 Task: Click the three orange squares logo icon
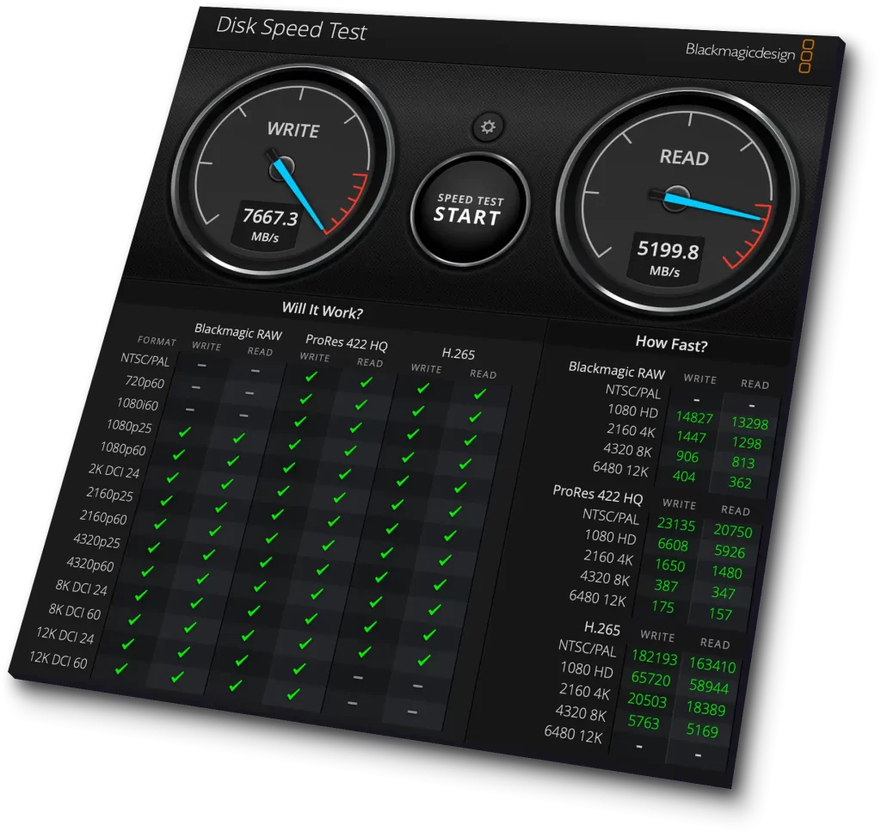pos(807,56)
